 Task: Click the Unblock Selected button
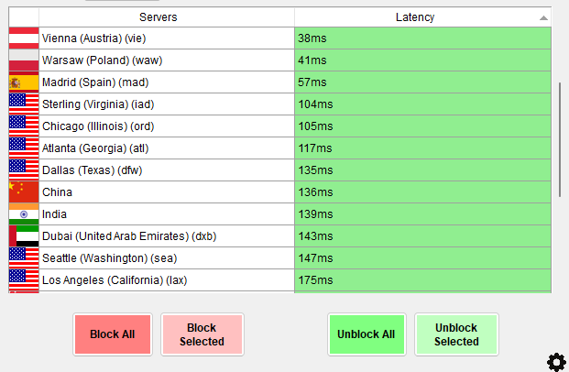point(456,334)
